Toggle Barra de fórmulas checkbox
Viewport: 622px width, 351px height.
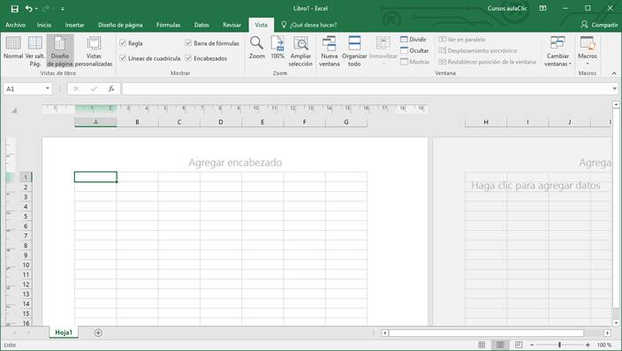[x=188, y=43]
